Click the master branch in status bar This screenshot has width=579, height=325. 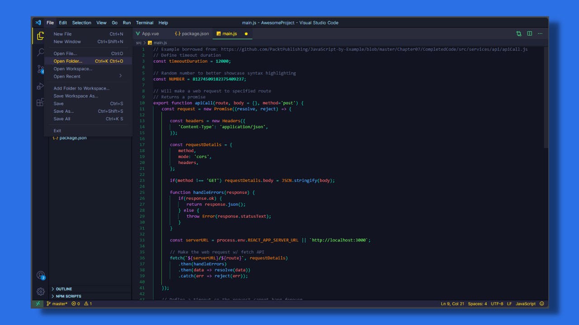point(57,304)
